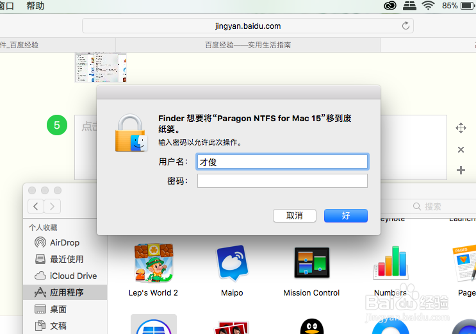Viewport: 476px width, 334px height.
Task: Select the Numbers app icon
Action: [390, 263]
